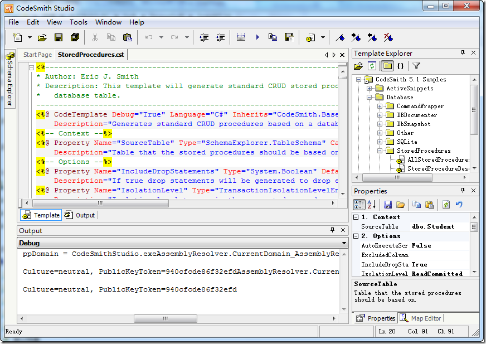Viewport: 486px width, 344px height.
Task: Click the save icon in Properties toolbar
Action: [x=388, y=205]
